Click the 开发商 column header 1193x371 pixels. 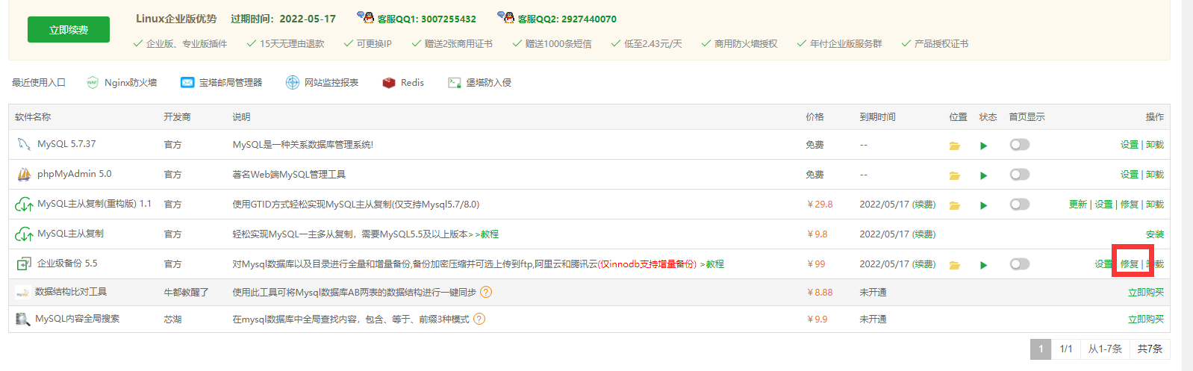177,117
